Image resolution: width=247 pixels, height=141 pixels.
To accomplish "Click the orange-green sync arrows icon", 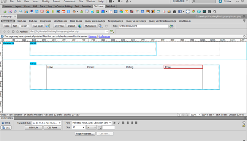I will coord(98,11).
